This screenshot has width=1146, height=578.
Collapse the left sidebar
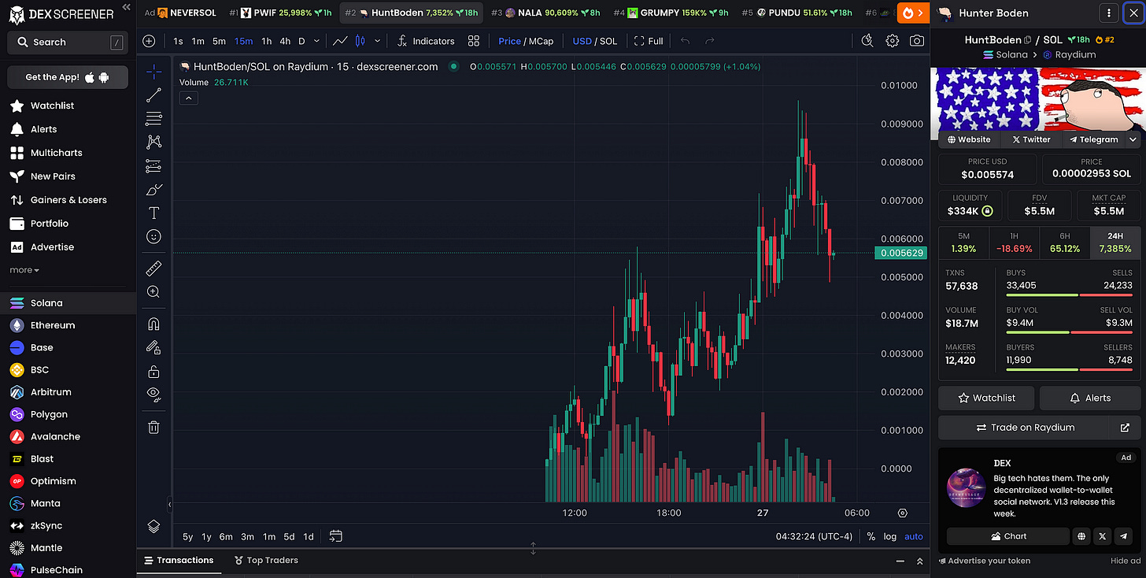[x=126, y=7]
